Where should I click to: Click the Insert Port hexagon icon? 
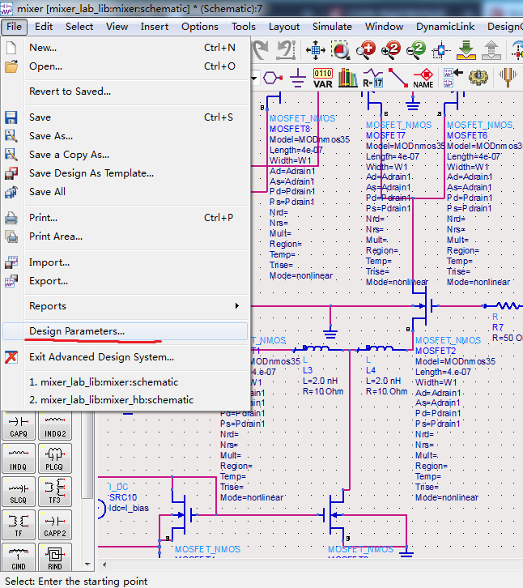(x=273, y=78)
